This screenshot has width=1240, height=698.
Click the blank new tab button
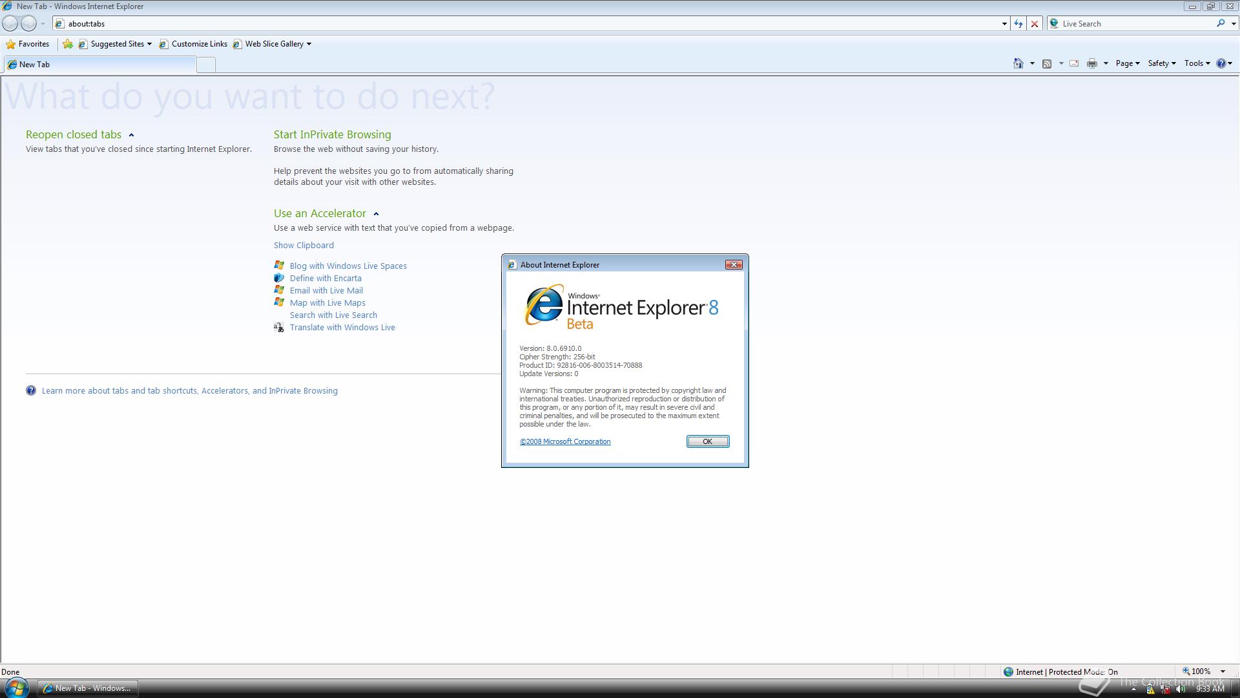click(x=206, y=65)
